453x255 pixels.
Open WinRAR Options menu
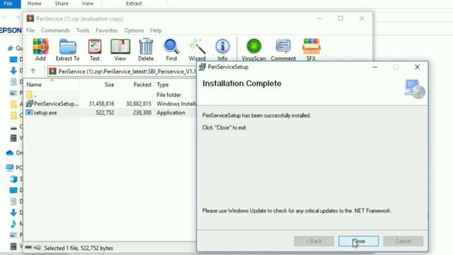click(134, 30)
